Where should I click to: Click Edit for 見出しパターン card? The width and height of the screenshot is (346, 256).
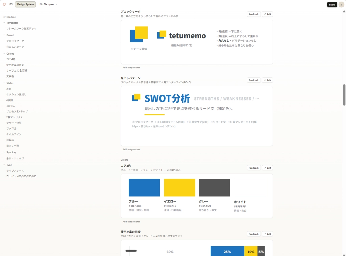(268, 80)
